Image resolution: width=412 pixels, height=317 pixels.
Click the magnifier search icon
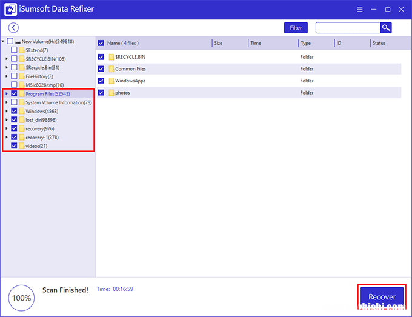tap(386, 28)
